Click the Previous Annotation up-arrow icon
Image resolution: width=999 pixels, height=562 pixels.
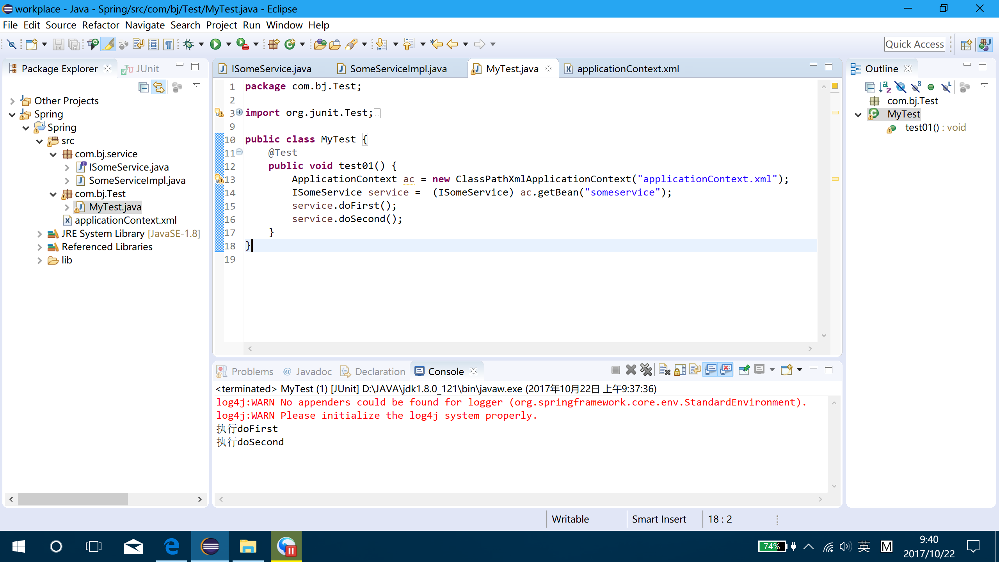(x=409, y=44)
